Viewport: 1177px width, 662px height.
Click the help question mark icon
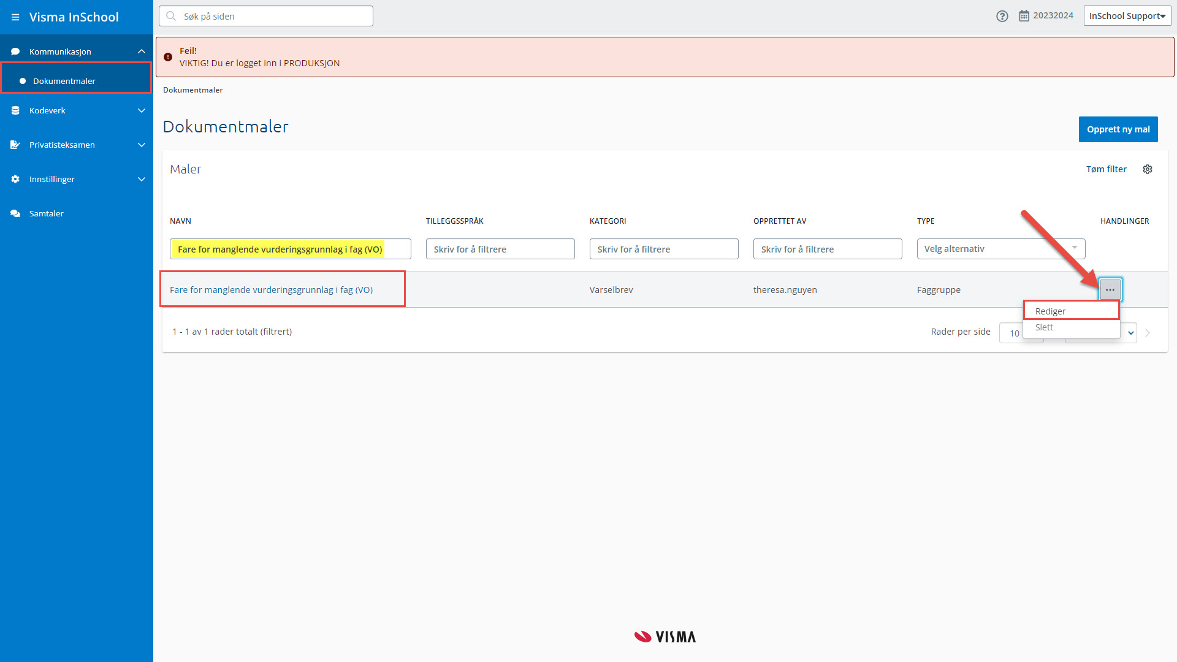point(1002,17)
